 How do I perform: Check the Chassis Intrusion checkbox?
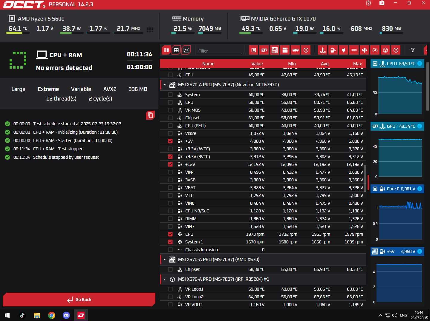point(170,250)
